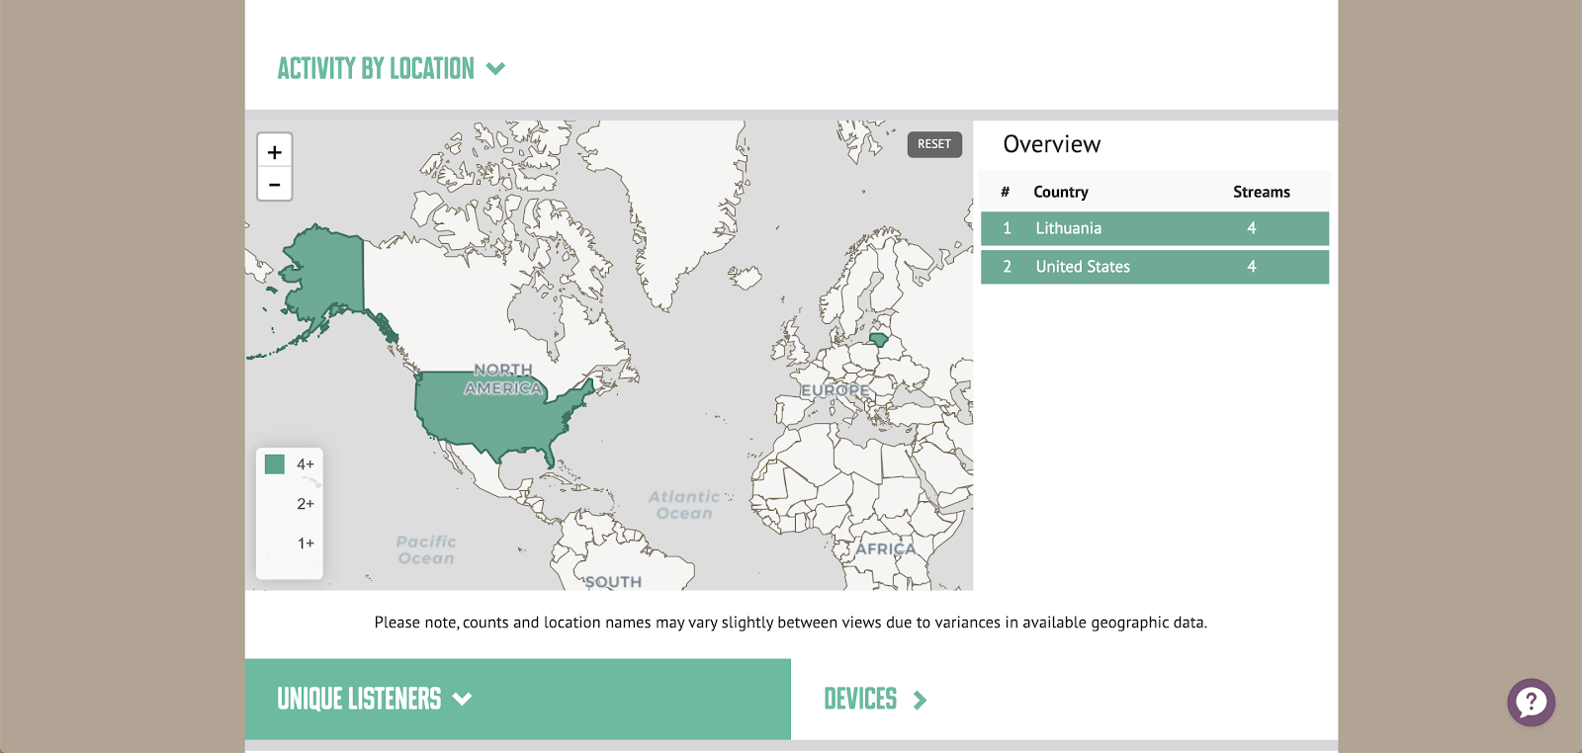This screenshot has width=1582, height=753.
Task: Sort by the Streams column header
Action: [1261, 192]
